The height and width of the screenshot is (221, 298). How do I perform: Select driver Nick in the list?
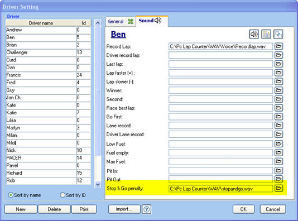pos(41,150)
